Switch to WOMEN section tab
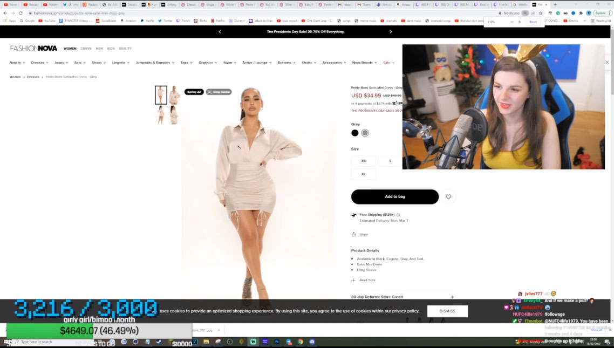The height and width of the screenshot is (348, 614). pyautogui.click(x=70, y=49)
